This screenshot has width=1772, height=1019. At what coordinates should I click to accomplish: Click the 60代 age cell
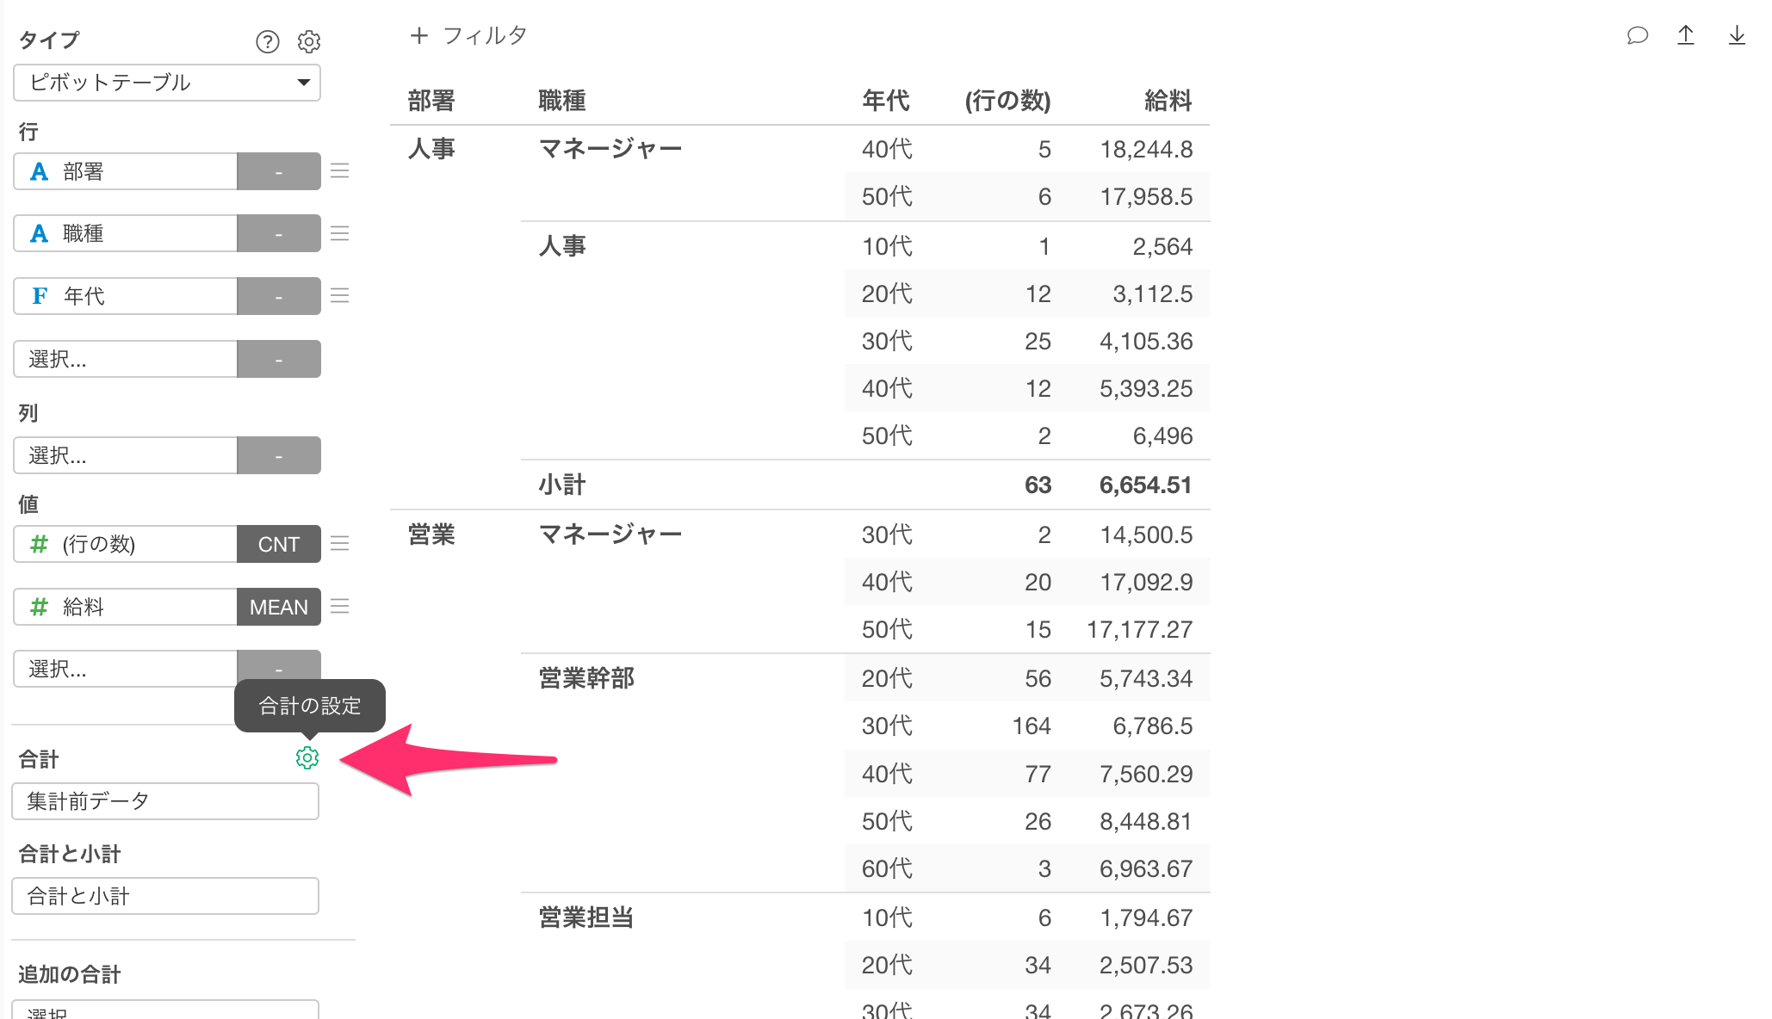pyautogui.click(x=887, y=868)
